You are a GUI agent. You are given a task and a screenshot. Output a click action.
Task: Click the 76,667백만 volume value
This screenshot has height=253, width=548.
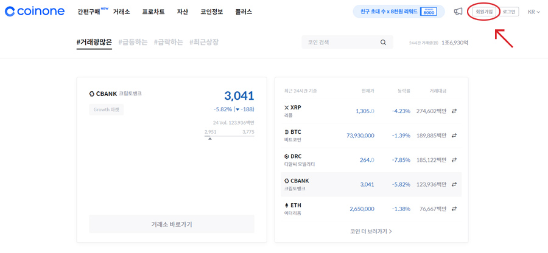[x=433, y=209]
